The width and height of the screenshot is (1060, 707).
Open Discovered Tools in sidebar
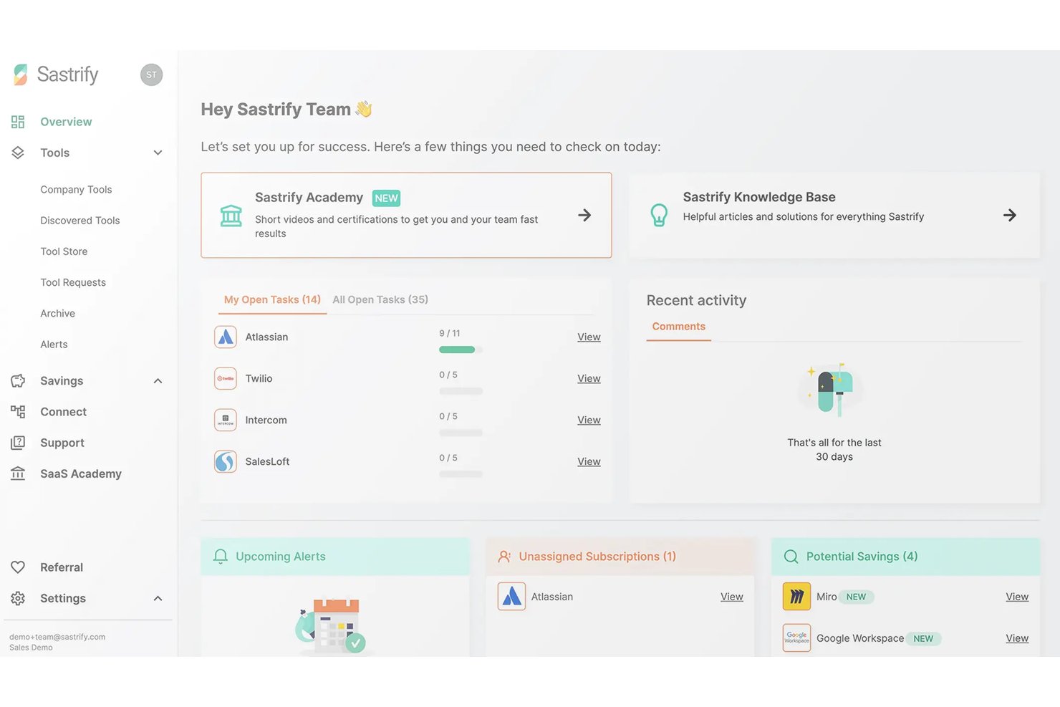80,221
